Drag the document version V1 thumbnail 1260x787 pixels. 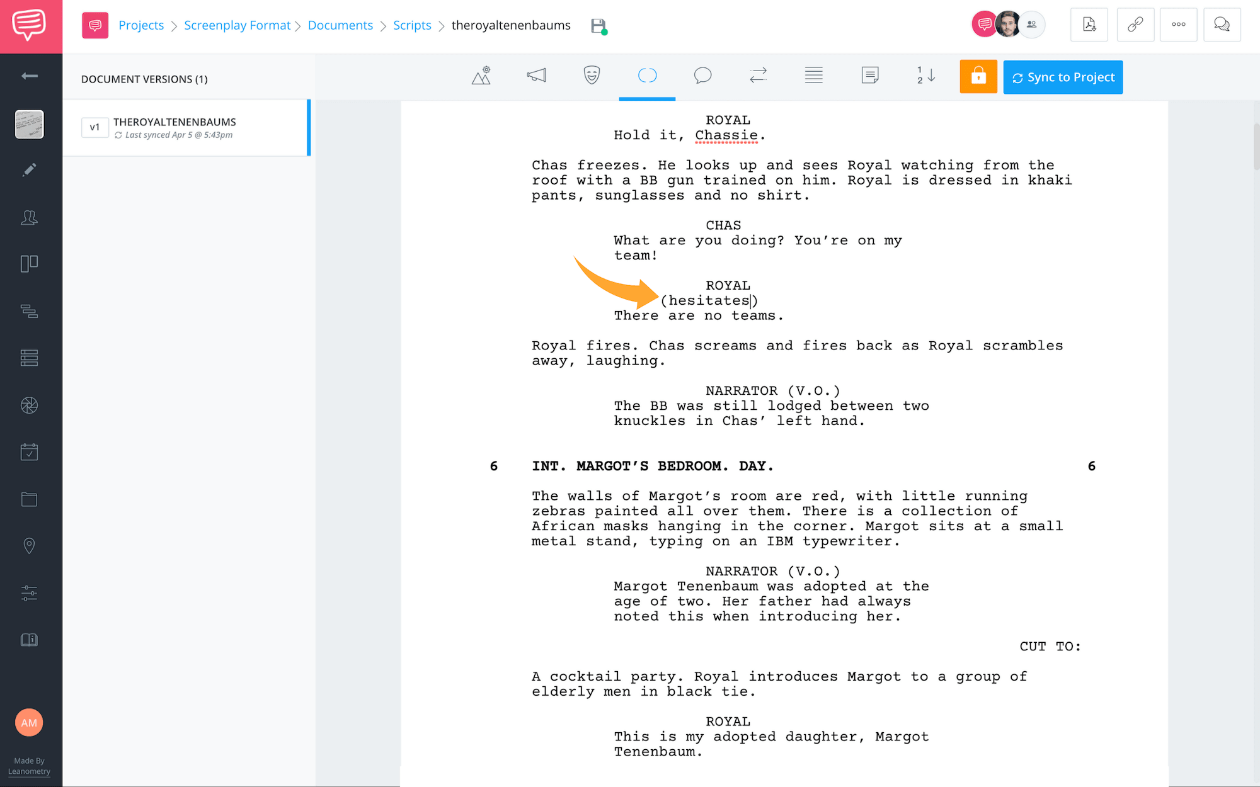tap(94, 127)
